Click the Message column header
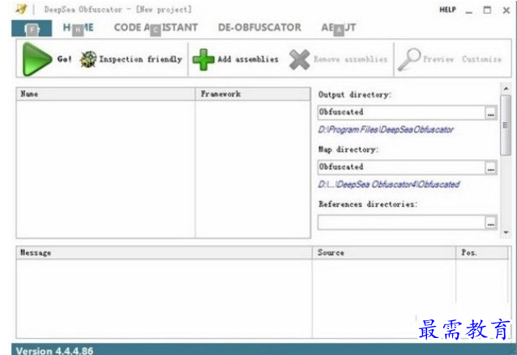The image size is (517, 355). (x=164, y=252)
